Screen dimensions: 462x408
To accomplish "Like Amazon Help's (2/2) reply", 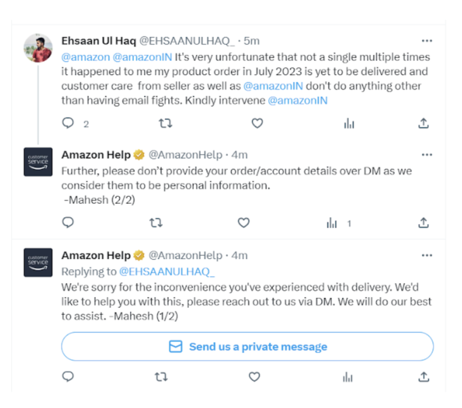I will [x=243, y=222].
